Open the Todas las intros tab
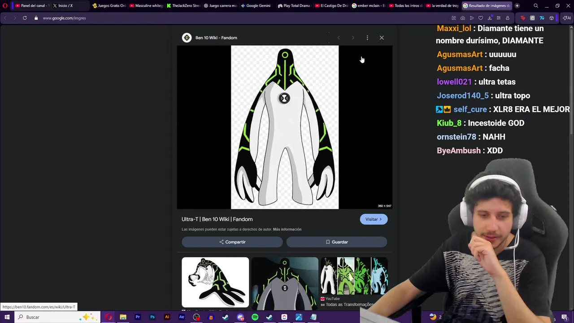The image size is (574, 323). pyautogui.click(x=405, y=6)
